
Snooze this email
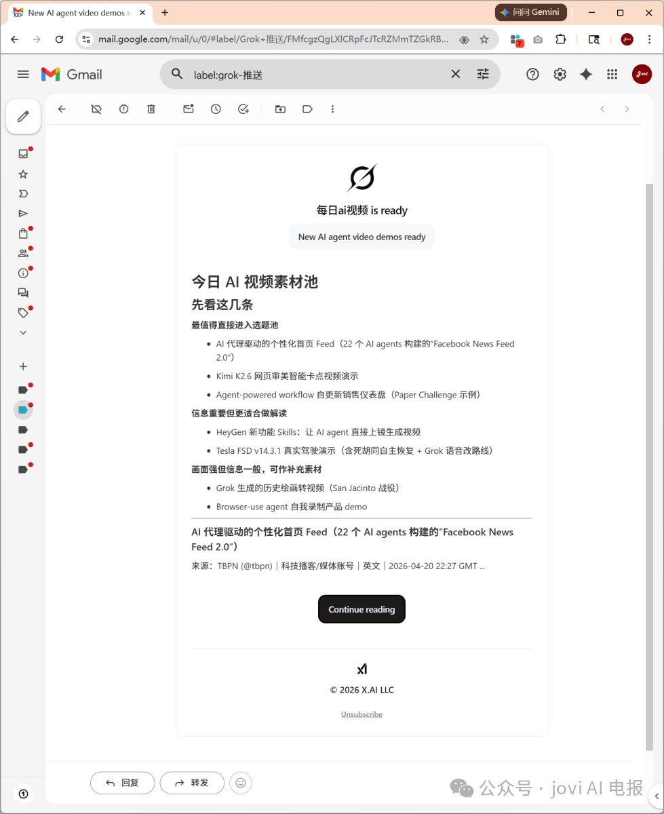(216, 109)
